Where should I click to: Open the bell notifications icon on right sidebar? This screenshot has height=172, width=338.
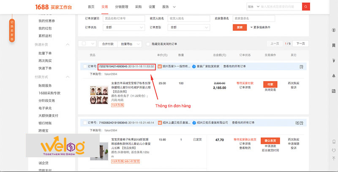click(333, 76)
